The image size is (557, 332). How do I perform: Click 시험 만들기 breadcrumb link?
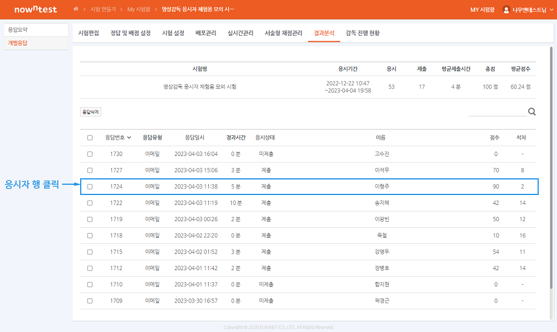click(103, 9)
